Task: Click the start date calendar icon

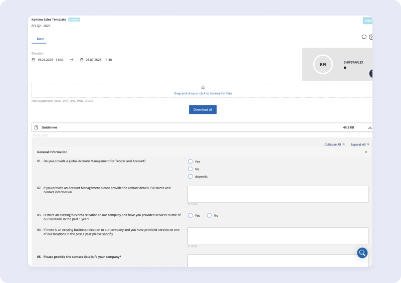Action: 33,60
